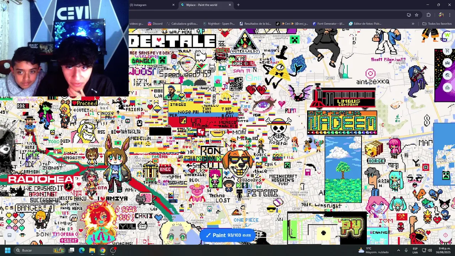455x256 pixels.
Task: Open the volume speaker tray icon
Action: click(x=430, y=250)
